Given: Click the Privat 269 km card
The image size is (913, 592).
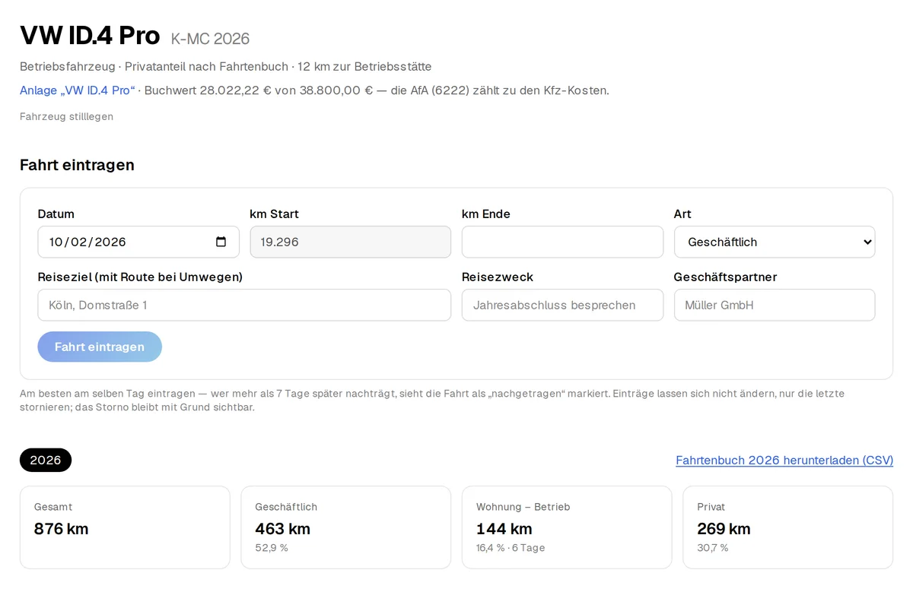Looking at the screenshot, I should [x=788, y=527].
